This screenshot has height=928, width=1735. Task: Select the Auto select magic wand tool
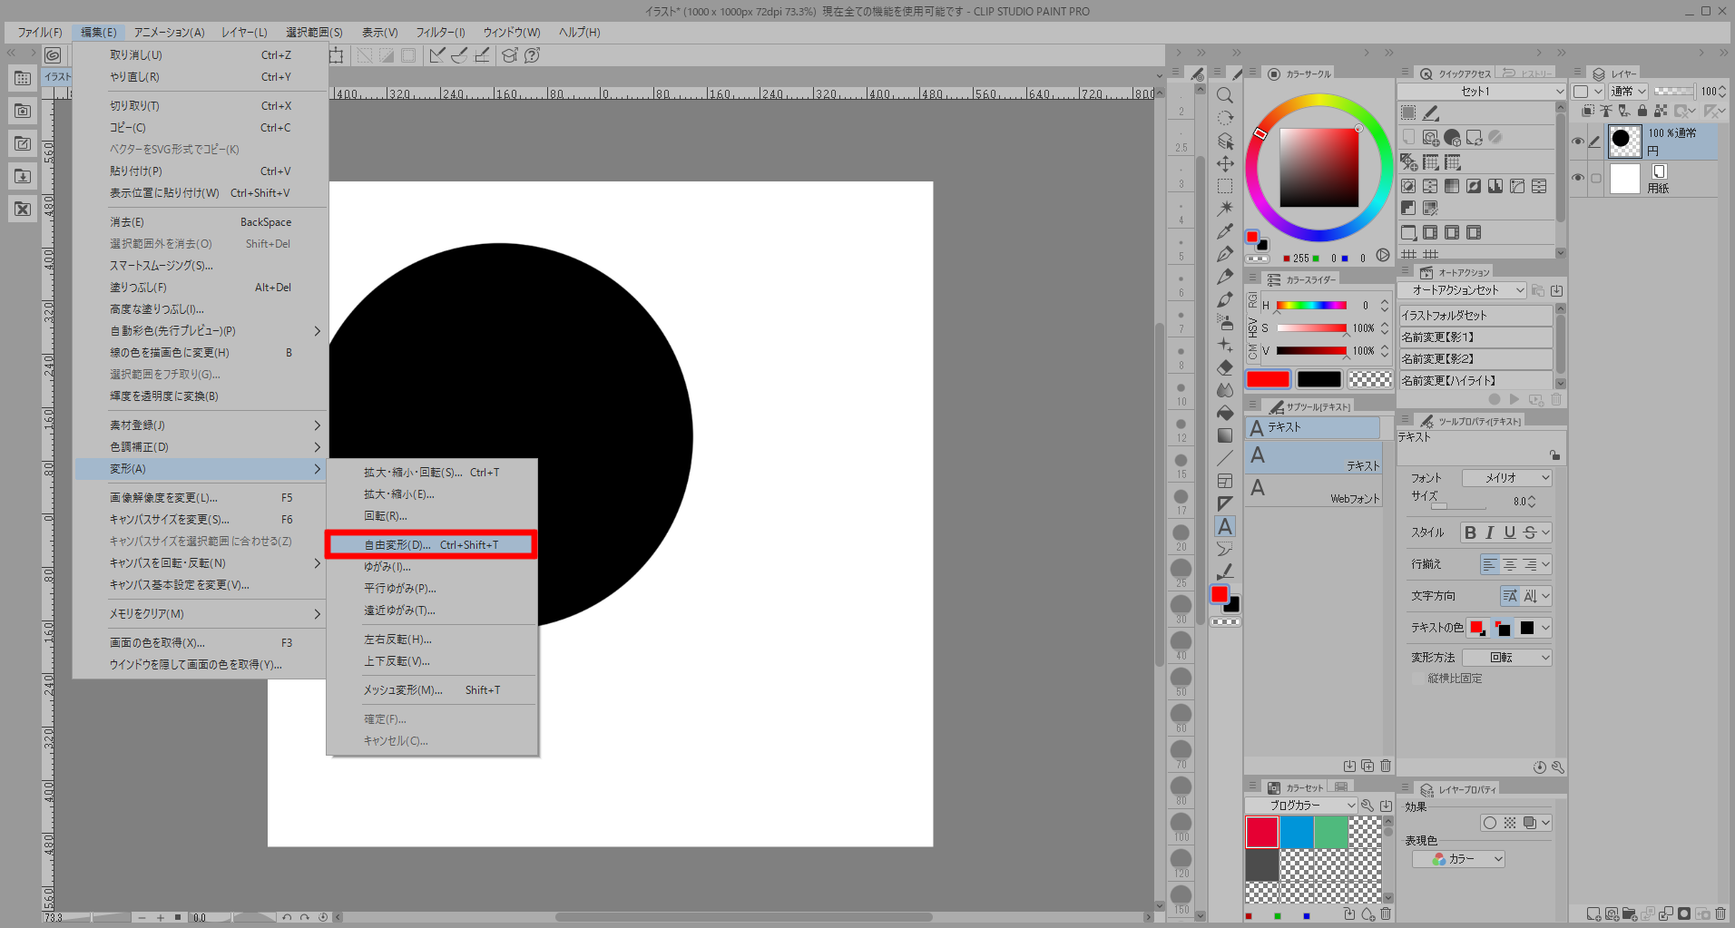pyautogui.click(x=1225, y=209)
